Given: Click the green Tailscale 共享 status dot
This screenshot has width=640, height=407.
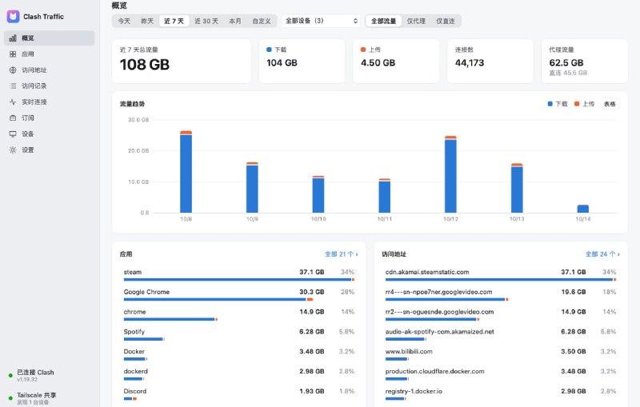Looking at the screenshot, I should click(10, 398).
